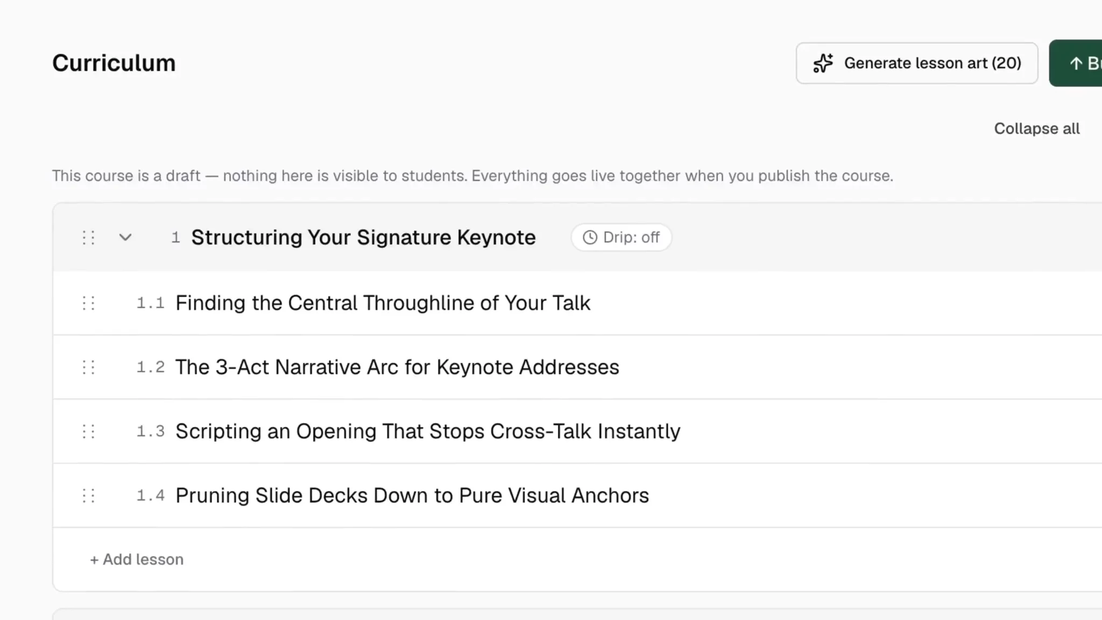The height and width of the screenshot is (620, 1102).
Task: Click drag handle for lesson 1.3
Action: (x=89, y=431)
